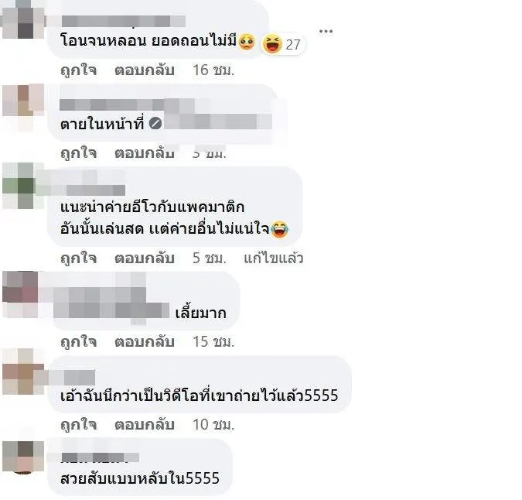
Task: Click the laughing reaction icon with 27
Action: [272, 44]
